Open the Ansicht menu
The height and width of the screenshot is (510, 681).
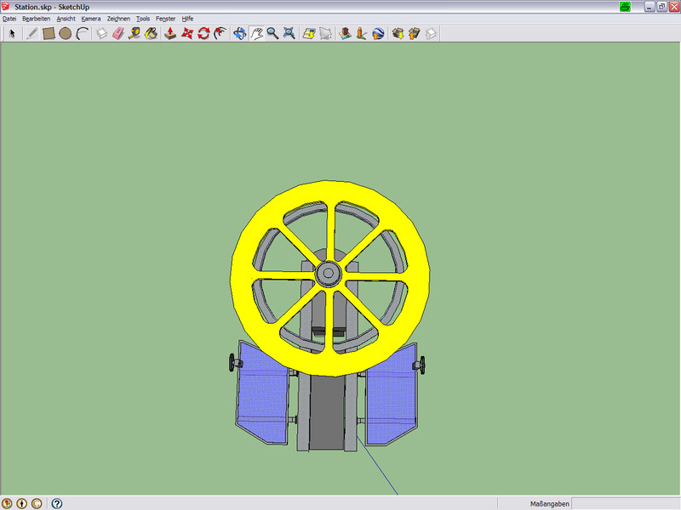tap(66, 19)
